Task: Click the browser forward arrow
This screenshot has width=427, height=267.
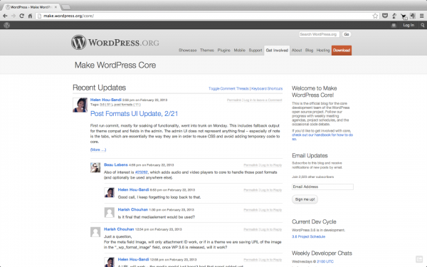Action: 14,16
